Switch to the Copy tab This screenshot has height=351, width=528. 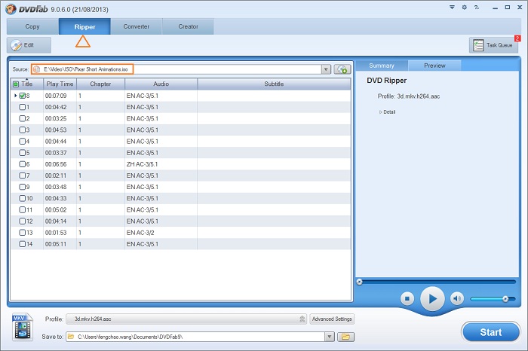(x=32, y=26)
